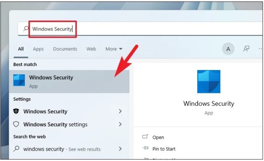Expand the More filter dropdown

(114, 49)
